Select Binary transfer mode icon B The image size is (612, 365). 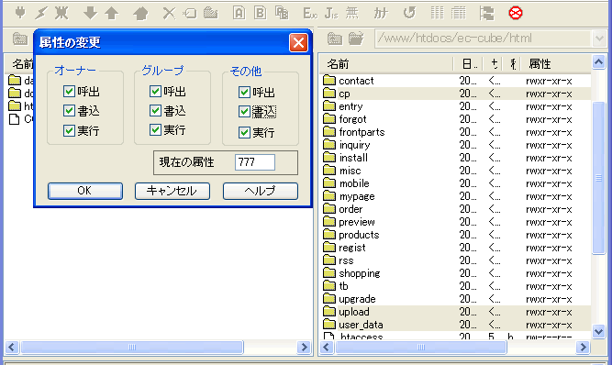click(260, 13)
